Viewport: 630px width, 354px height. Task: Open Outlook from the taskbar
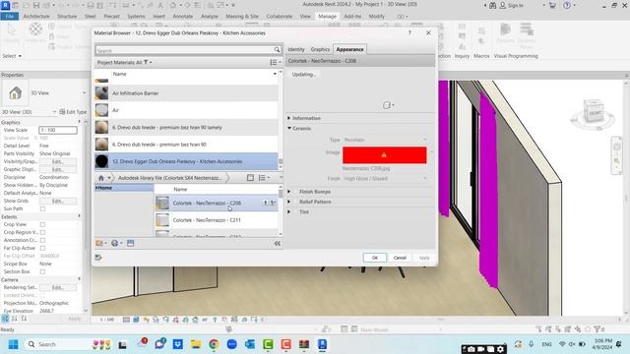[x=250, y=344]
